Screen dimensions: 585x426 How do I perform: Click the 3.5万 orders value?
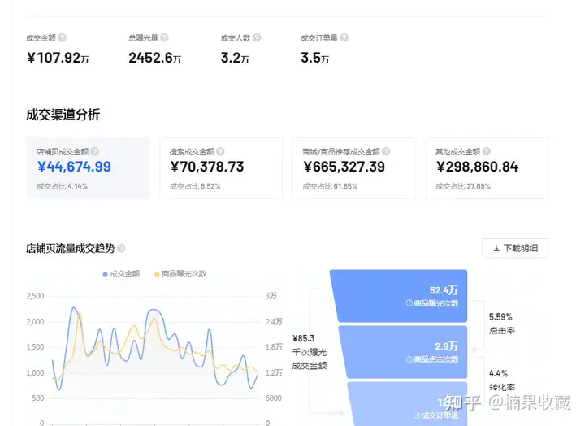[x=315, y=58]
